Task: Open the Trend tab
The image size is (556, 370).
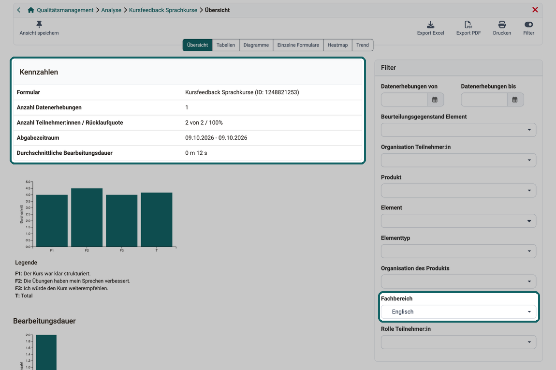Action: [363, 45]
